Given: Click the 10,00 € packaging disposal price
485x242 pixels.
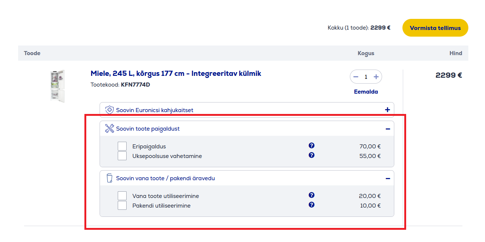Looking at the screenshot, I should point(371,206).
